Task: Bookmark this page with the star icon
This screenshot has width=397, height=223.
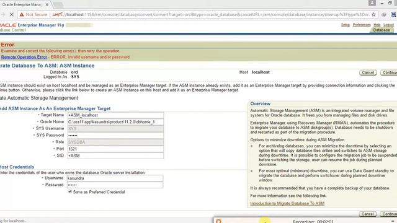Action: coord(373,15)
